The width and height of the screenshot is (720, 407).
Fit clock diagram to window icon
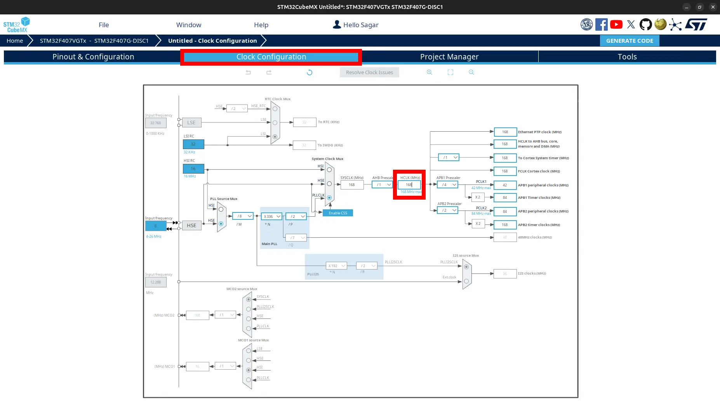(450, 72)
